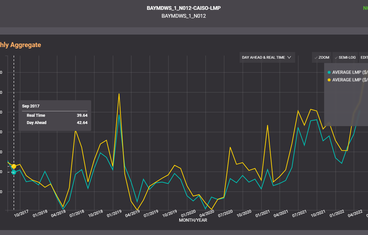
Task: Click the 04/2022 x-axis label
Action: [x=355, y=213]
